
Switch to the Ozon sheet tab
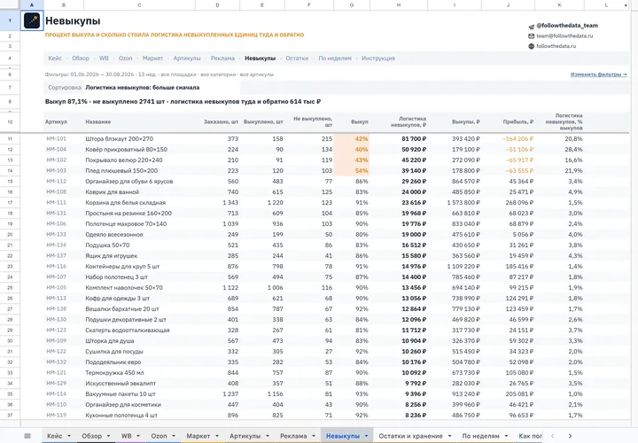pyautogui.click(x=159, y=436)
